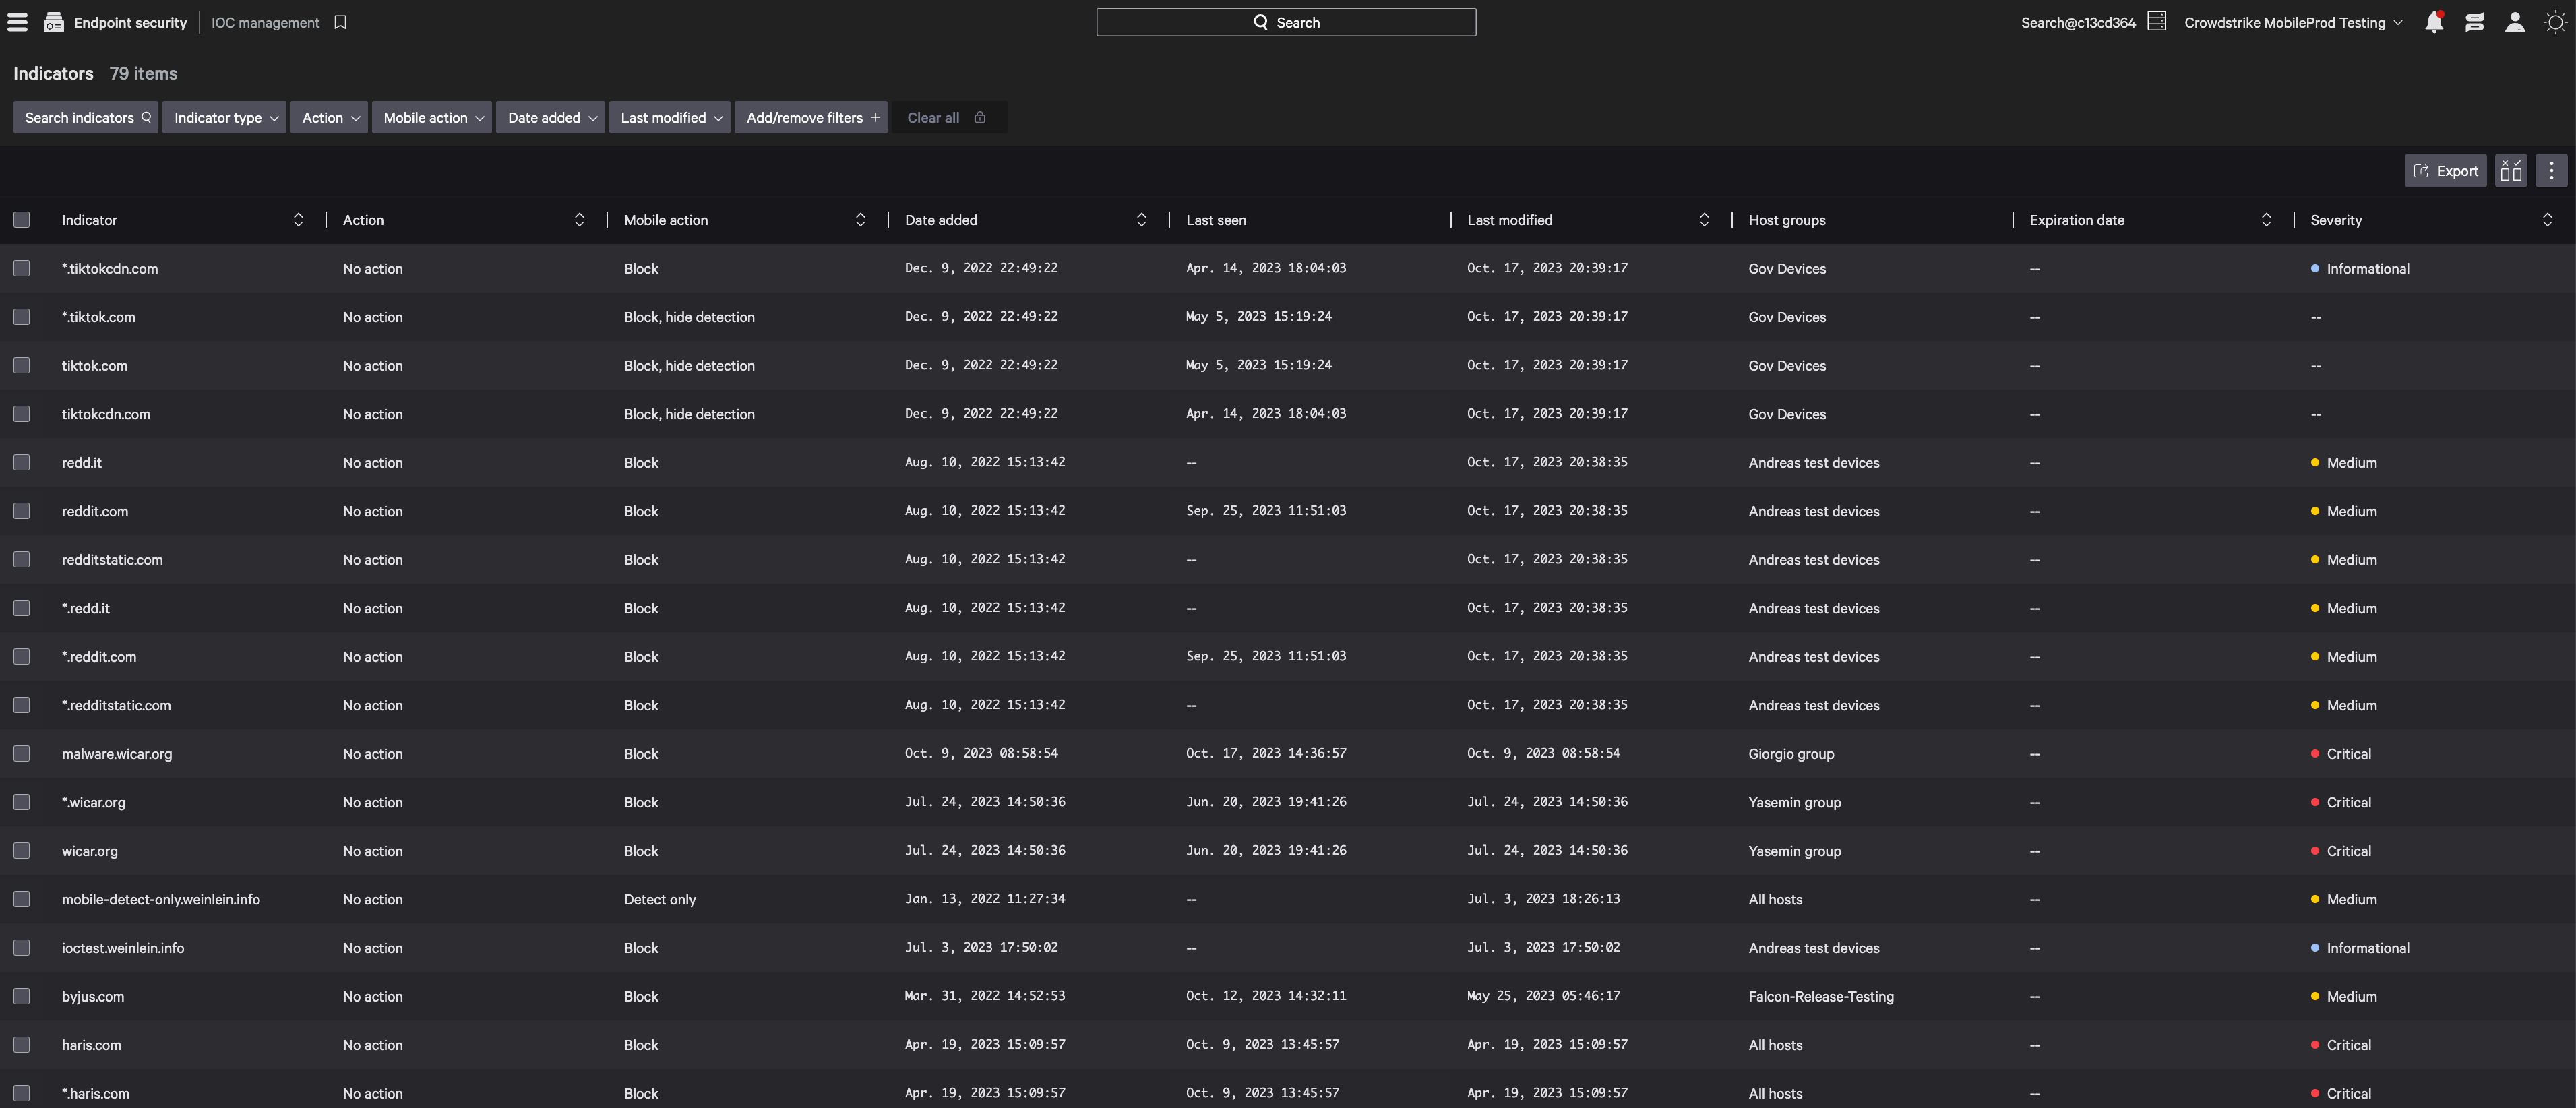The image size is (2576, 1108).
Task: Open the hamburger navigation menu
Action: click(18, 22)
